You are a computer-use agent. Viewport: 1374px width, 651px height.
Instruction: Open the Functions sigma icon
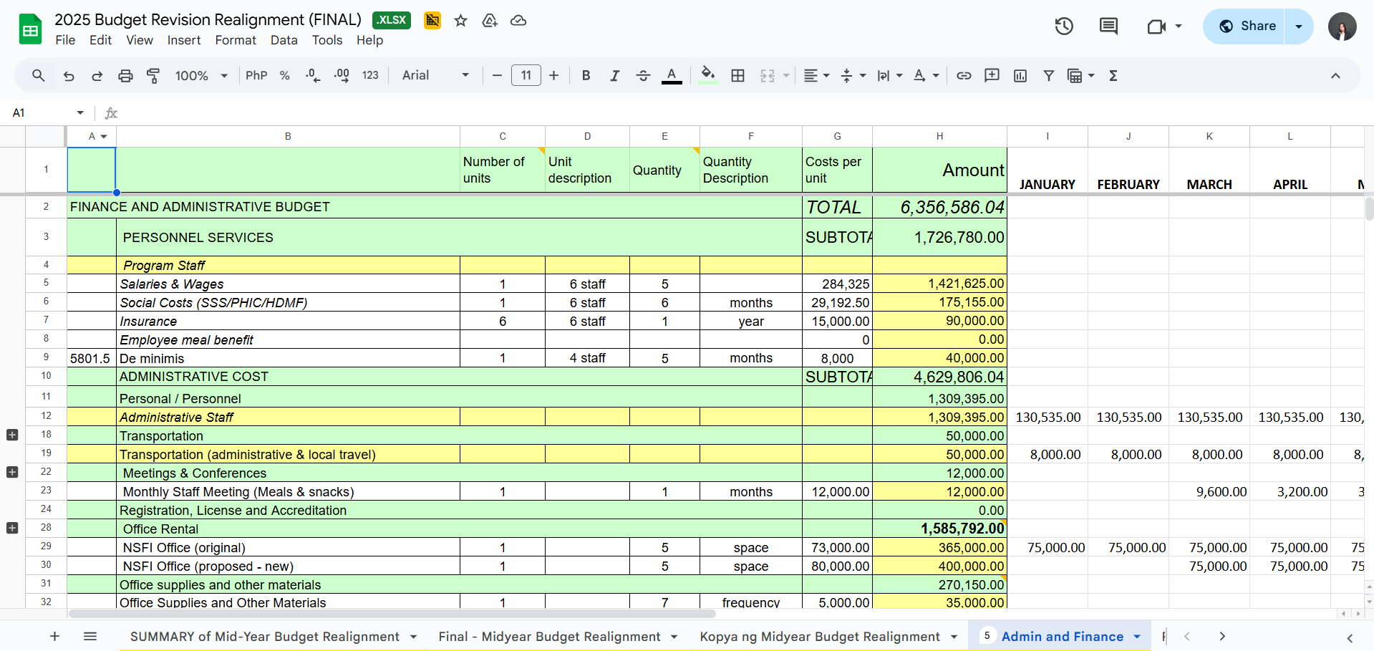coord(1113,76)
